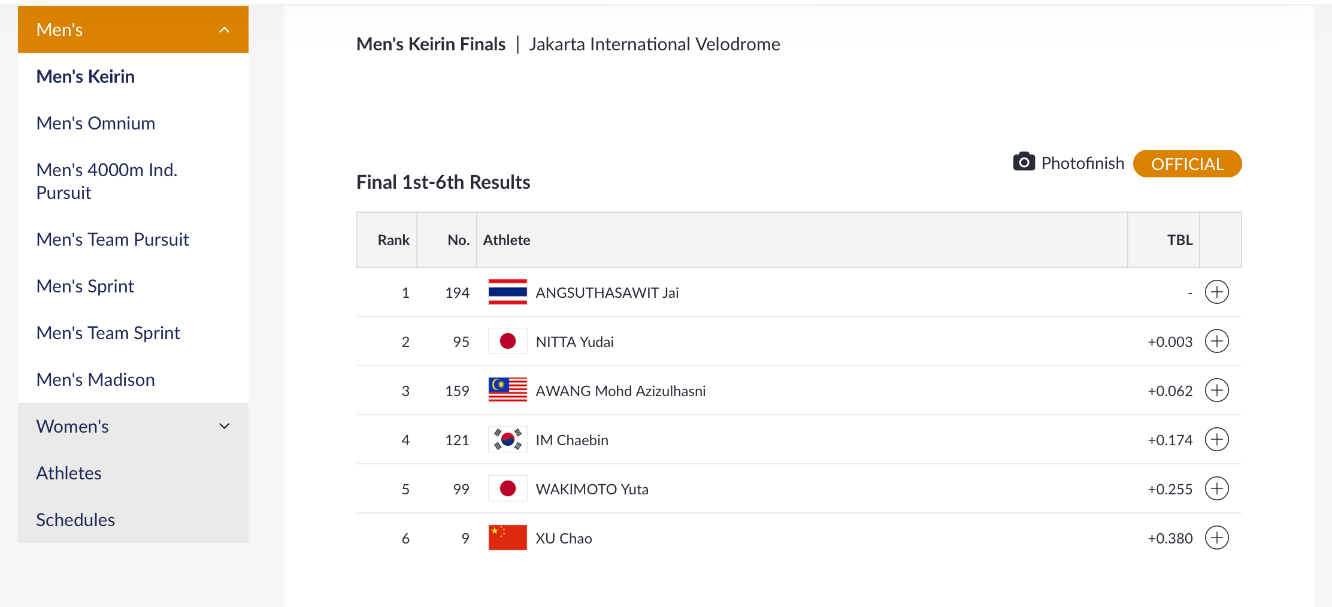Expand the Women's menu section

point(133,426)
